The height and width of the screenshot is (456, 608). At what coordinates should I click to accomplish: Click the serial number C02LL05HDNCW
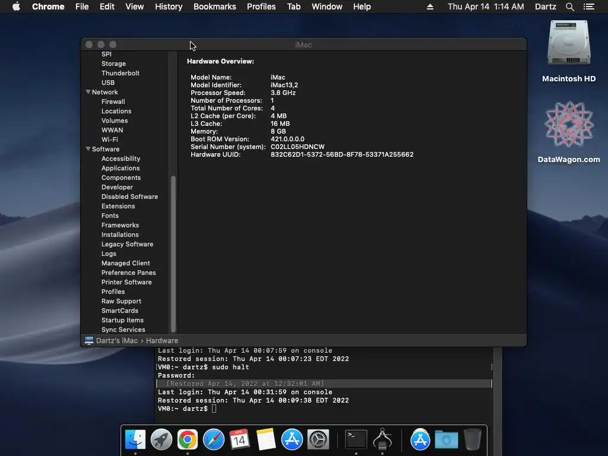(x=297, y=147)
